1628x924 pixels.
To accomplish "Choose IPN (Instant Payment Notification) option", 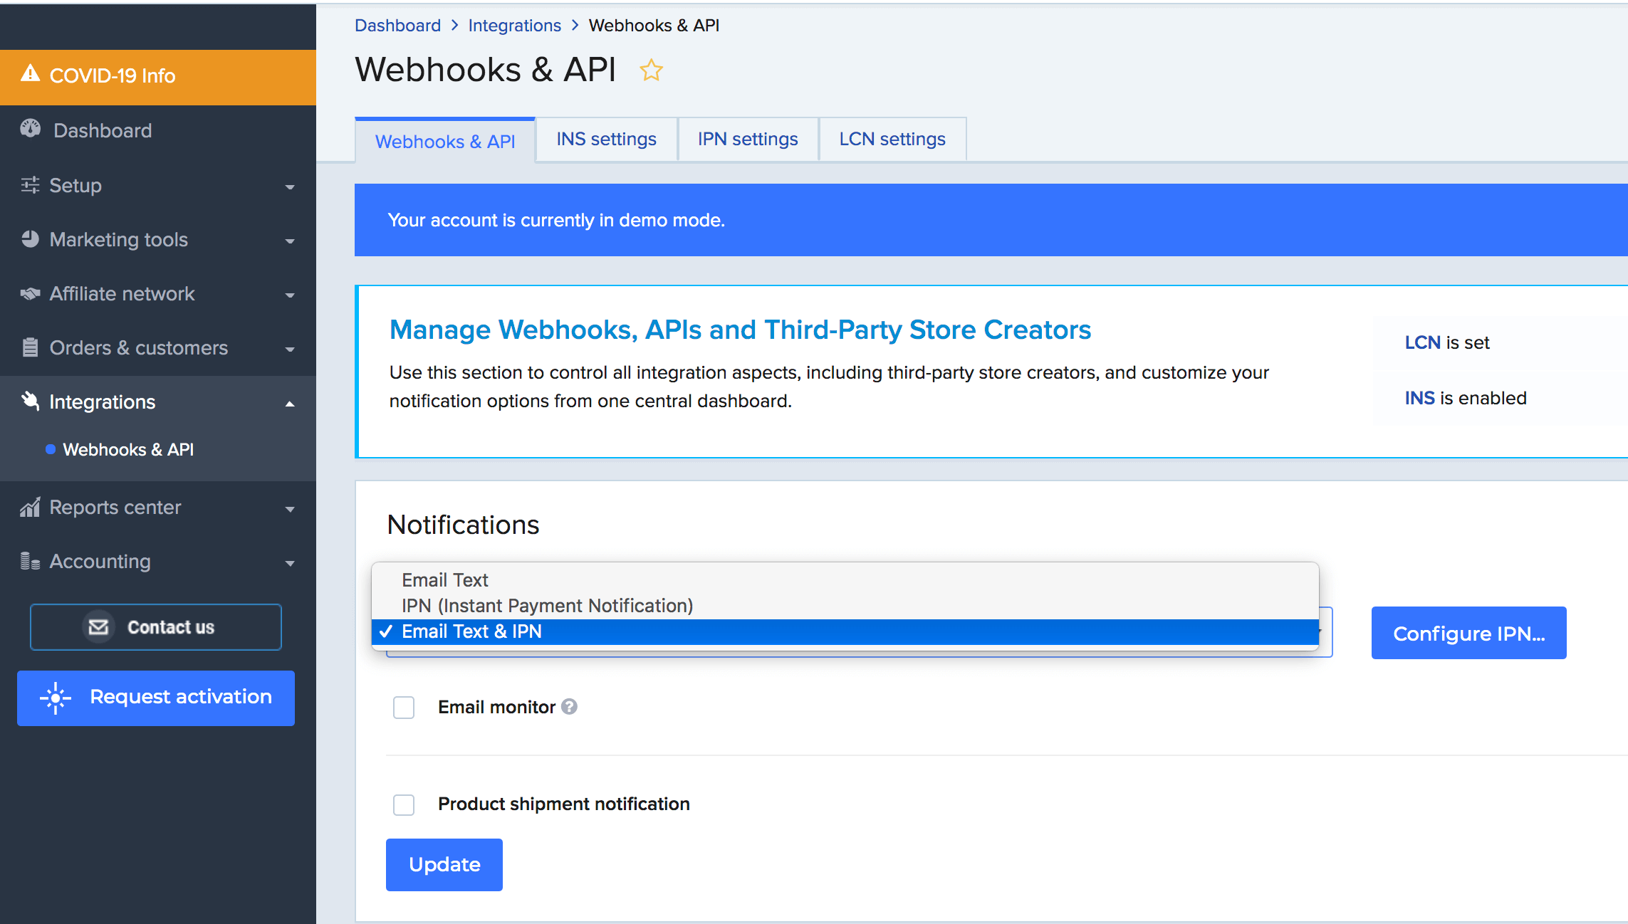I will click(547, 606).
